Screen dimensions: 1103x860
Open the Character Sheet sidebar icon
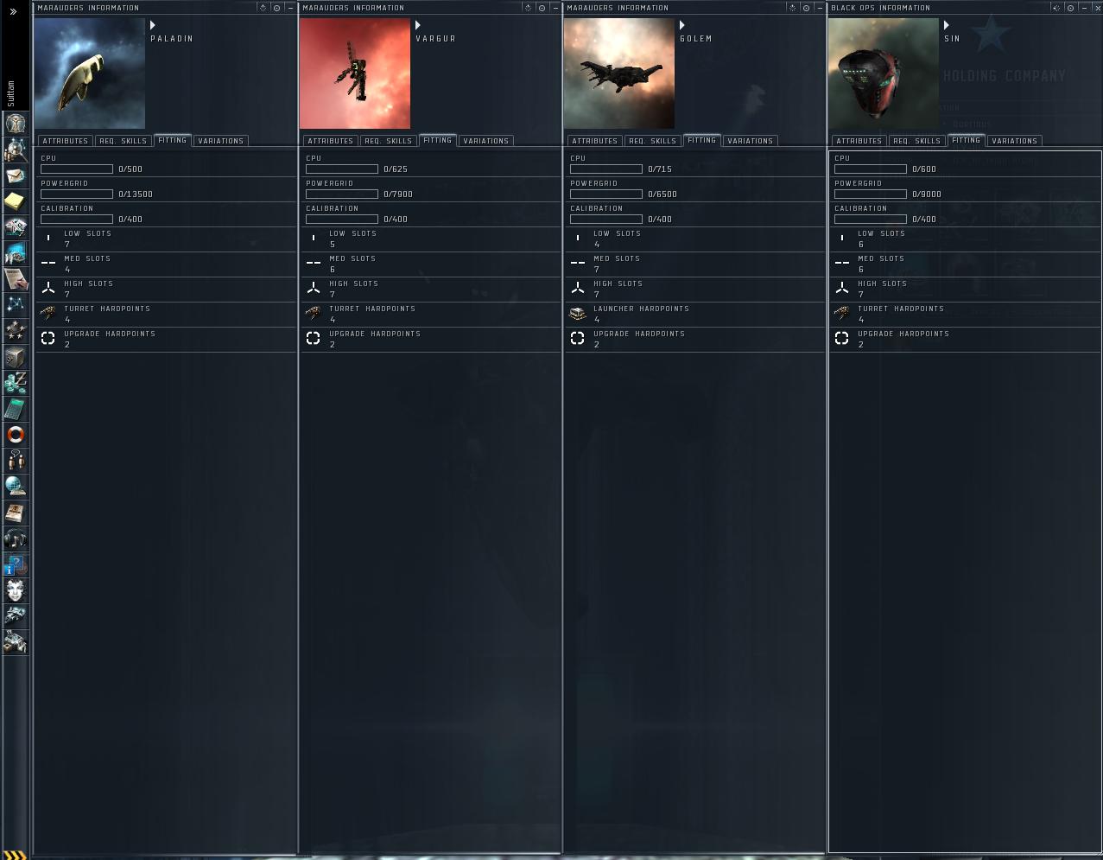16,124
